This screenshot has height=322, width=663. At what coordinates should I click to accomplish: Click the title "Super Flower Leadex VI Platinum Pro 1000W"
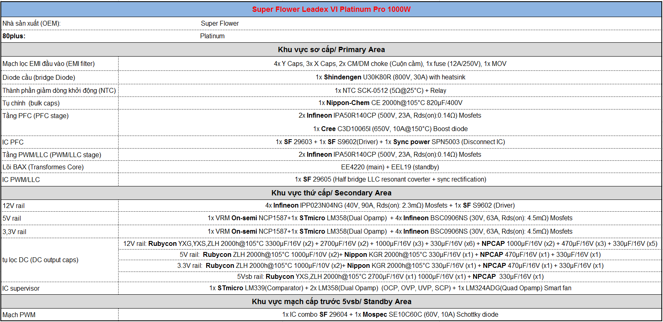coord(331,9)
